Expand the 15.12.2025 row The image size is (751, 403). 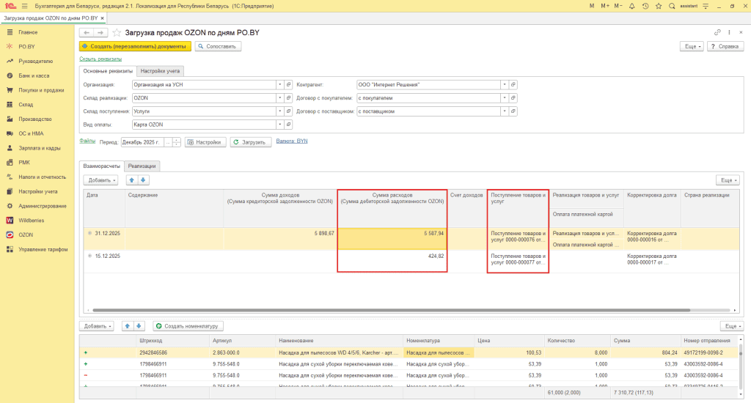click(89, 256)
